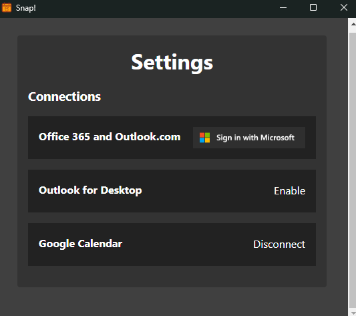Click the Snap! title bar text
The height and width of the screenshot is (316, 356).
[x=25, y=8]
